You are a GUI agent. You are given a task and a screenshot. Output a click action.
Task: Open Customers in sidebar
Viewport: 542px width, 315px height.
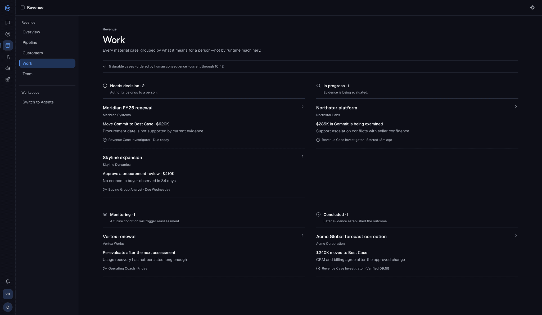click(x=47, y=53)
